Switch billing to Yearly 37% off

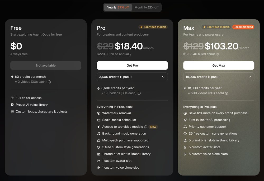pyautogui.click(x=118, y=7)
